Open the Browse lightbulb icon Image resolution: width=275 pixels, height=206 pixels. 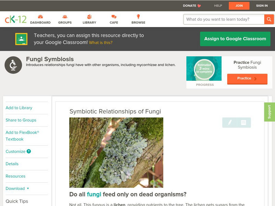(x=138, y=16)
